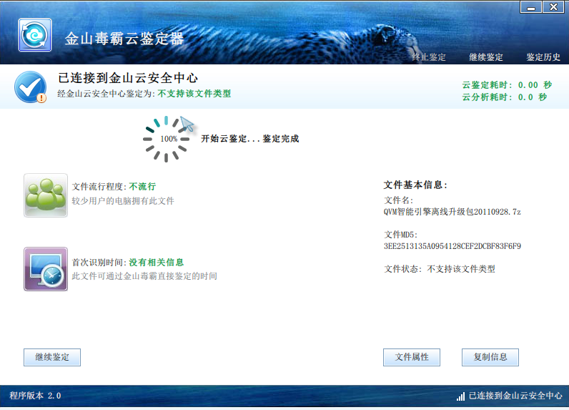Click the green 不支持该文件类型 result in banner
This screenshot has width=569, height=410.
tap(194, 94)
